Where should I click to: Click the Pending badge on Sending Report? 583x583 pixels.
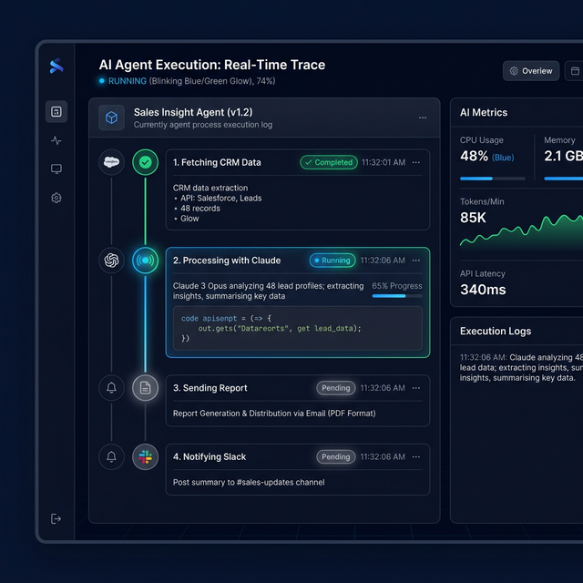pyautogui.click(x=336, y=388)
